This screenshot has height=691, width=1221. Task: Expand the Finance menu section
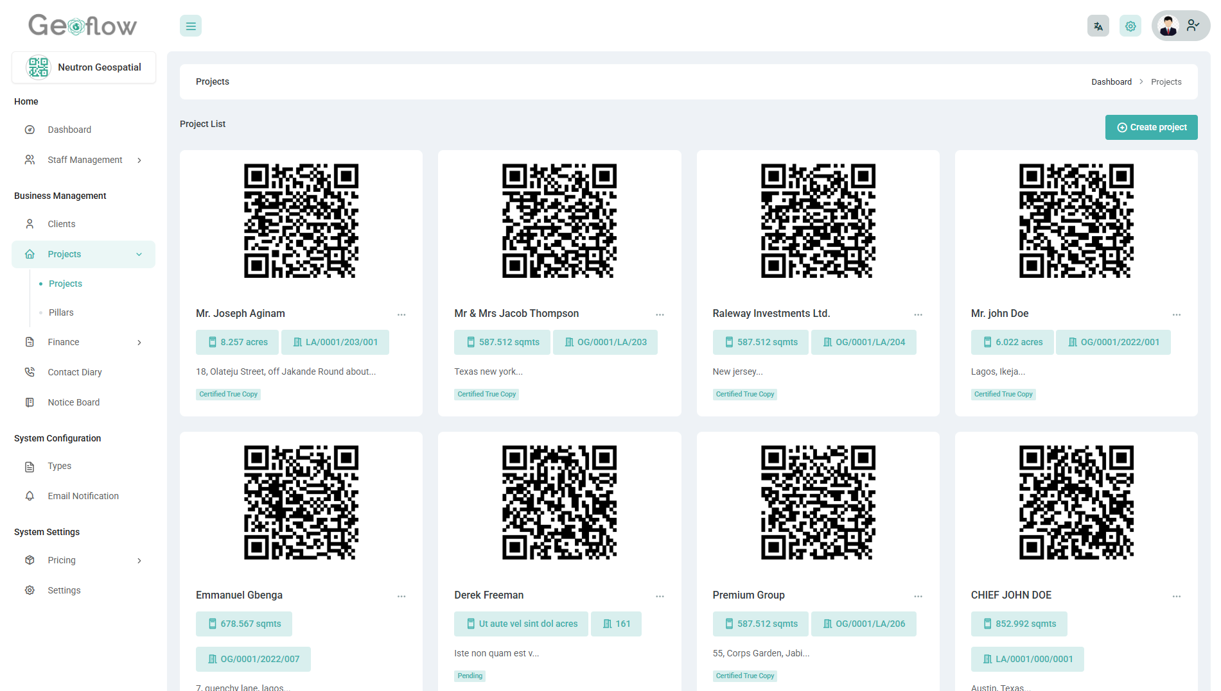coord(139,343)
